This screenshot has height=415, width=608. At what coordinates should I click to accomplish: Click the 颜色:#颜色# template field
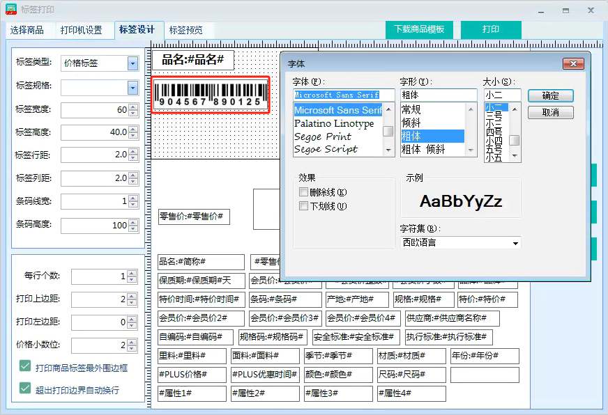tap(338, 375)
